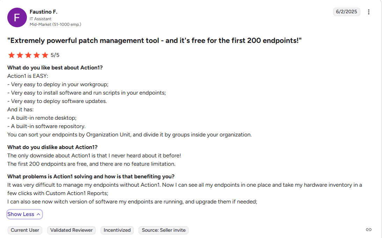The height and width of the screenshot is (238, 382).
Task: Click the Source: Seller invite tag
Action: 164,230
